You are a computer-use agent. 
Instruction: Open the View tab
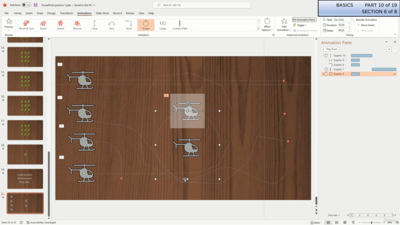click(x=141, y=13)
